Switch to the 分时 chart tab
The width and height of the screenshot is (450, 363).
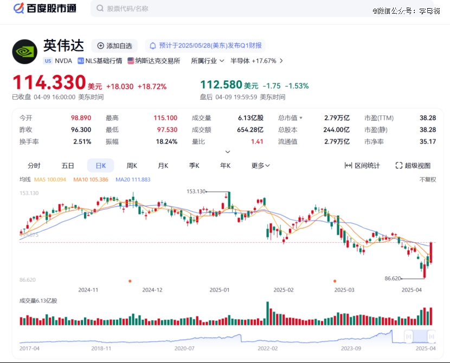click(x=34, y=166)
